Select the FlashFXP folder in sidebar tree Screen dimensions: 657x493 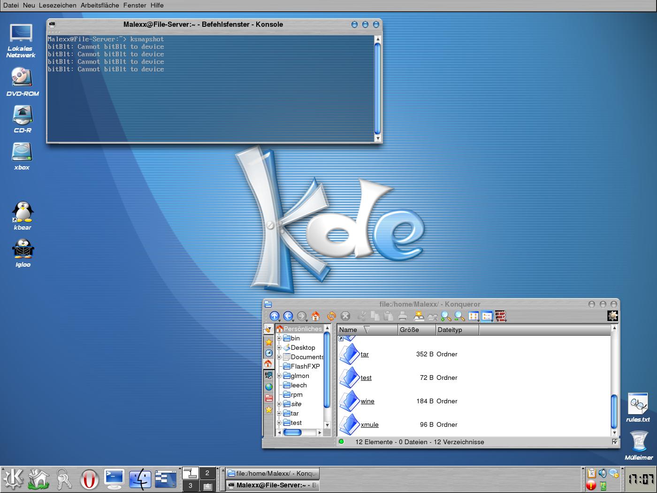click(305, 366)
